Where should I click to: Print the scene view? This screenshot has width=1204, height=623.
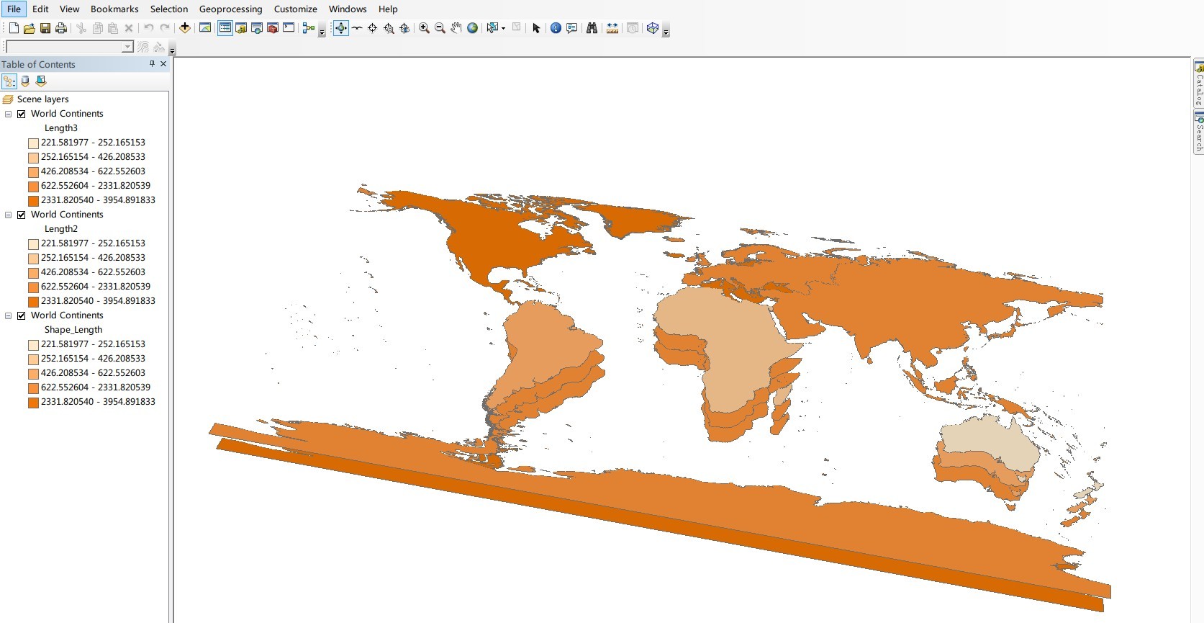pyautogui.click(x=61, y=28)
